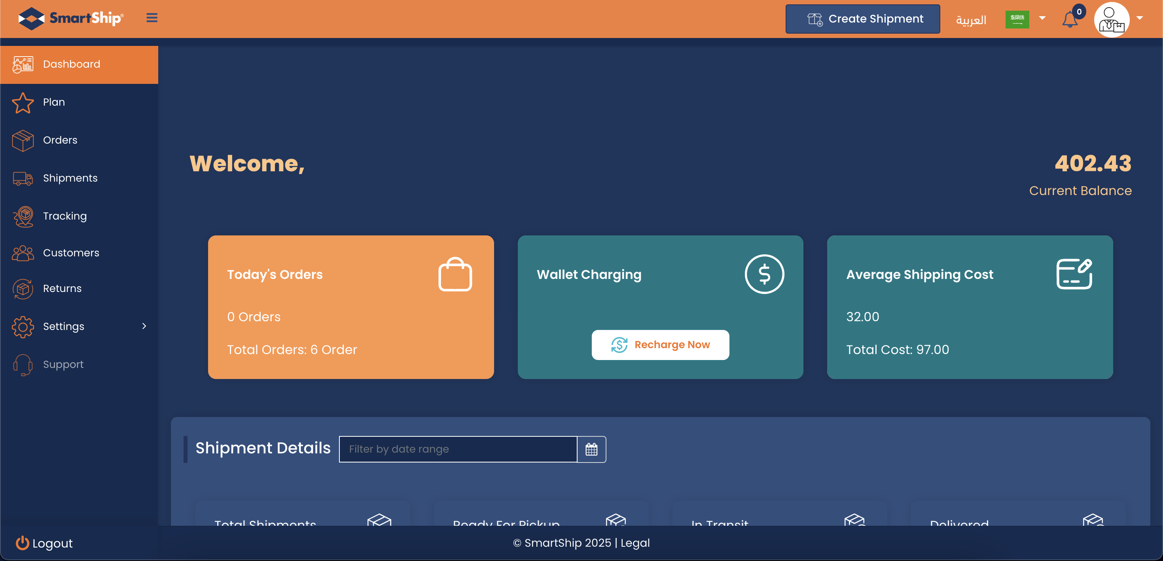This screenshot has height=561, width=1163.
Task: Open the Legal link in footer
Action: [x=635, y=543]
